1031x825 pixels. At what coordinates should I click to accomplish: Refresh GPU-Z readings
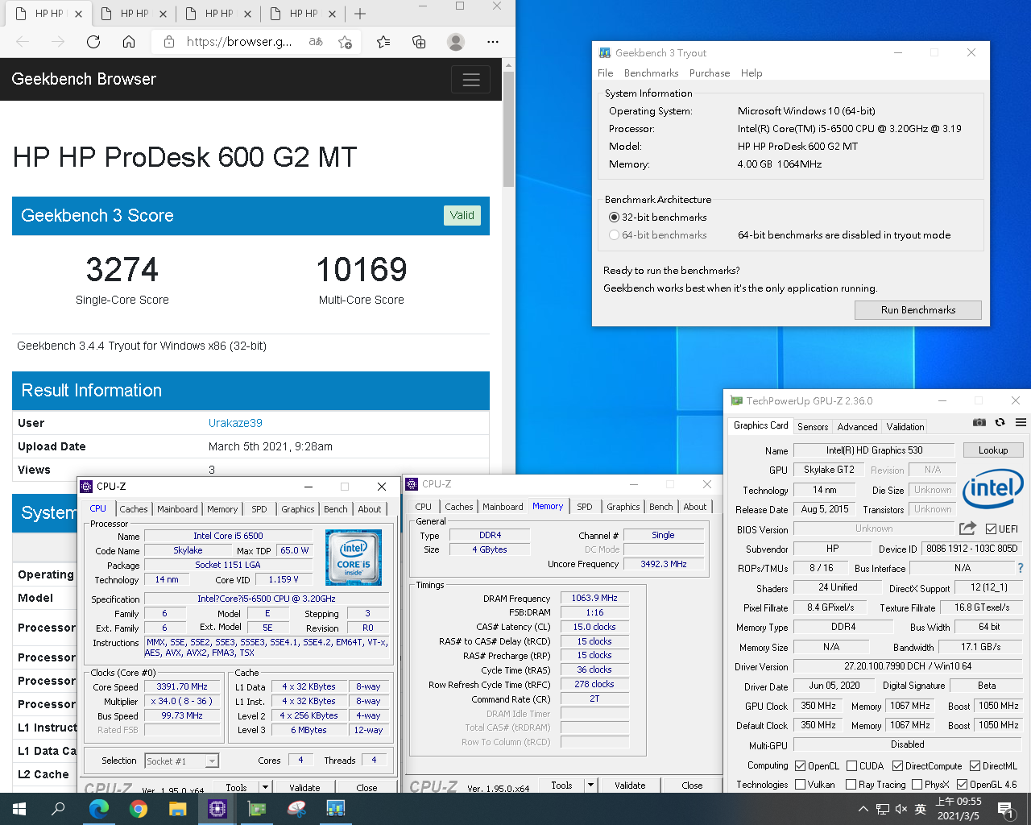1000,422
